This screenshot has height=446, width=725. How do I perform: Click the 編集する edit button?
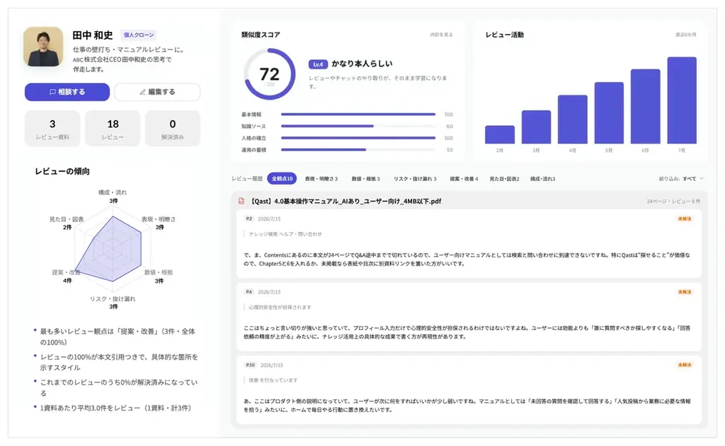point(157,92)
